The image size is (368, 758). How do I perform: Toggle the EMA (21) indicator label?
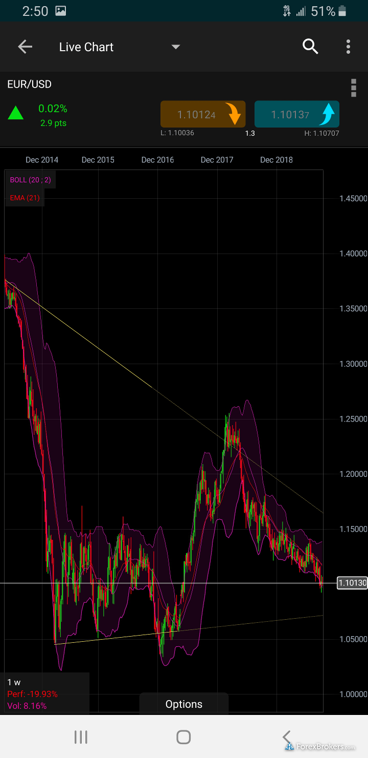coord(25,198)
